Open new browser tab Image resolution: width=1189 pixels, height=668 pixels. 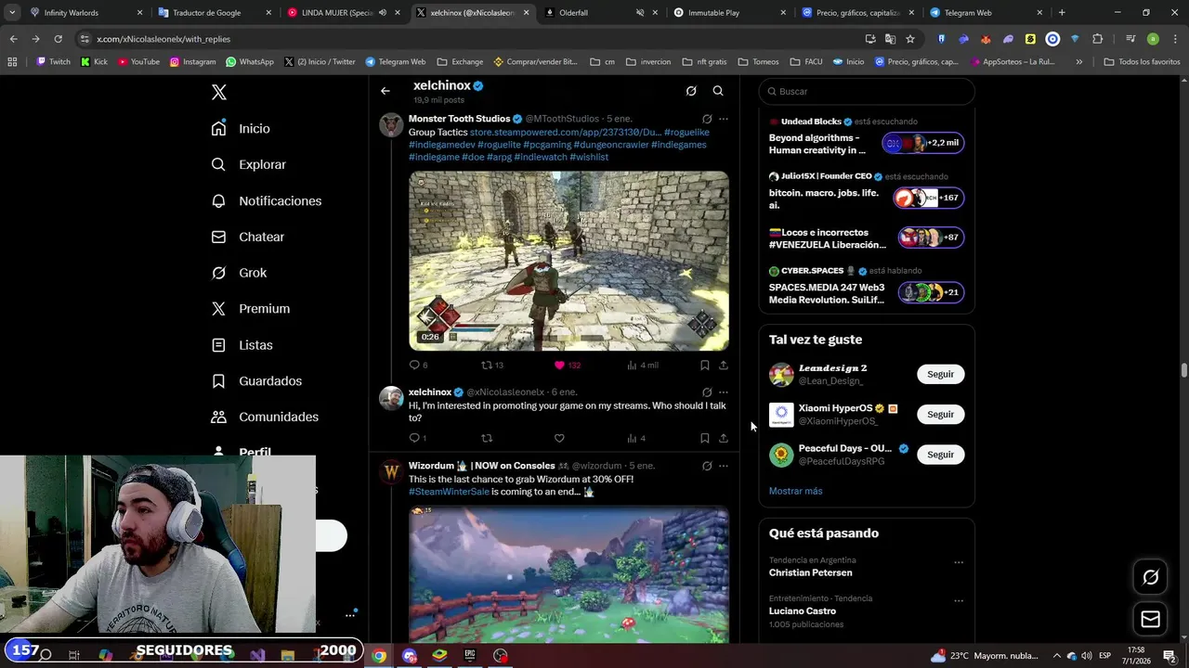pos(1062,13)
